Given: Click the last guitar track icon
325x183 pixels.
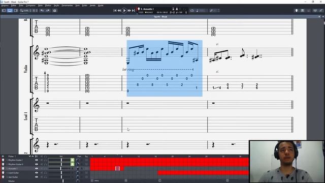Looking at the screenshot, I should pos(3,177).
